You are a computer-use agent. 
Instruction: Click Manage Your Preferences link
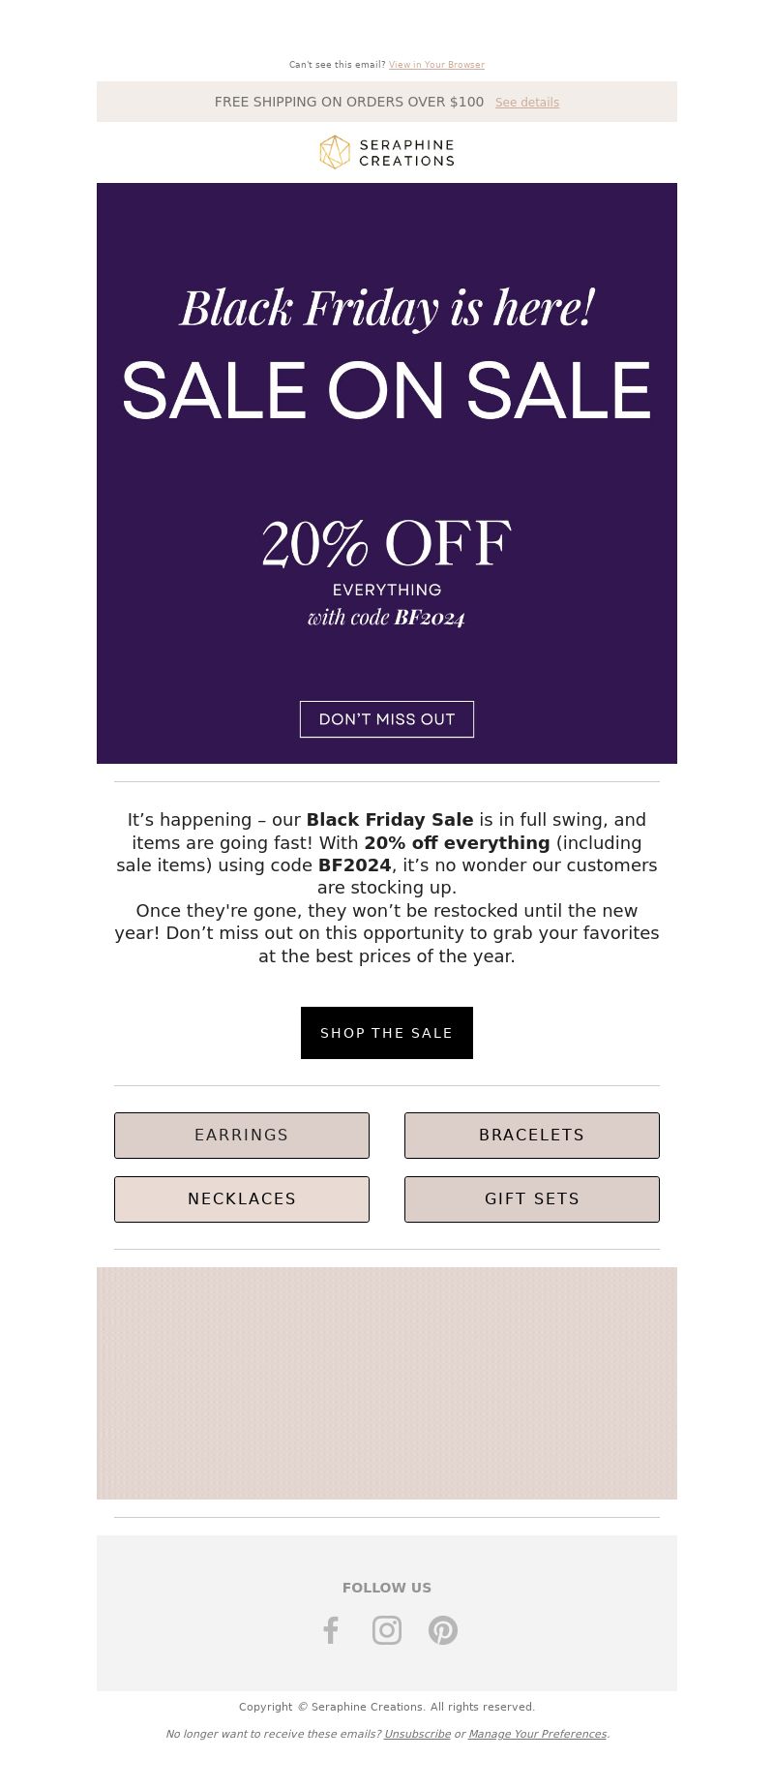click(x=537, y=1734)
